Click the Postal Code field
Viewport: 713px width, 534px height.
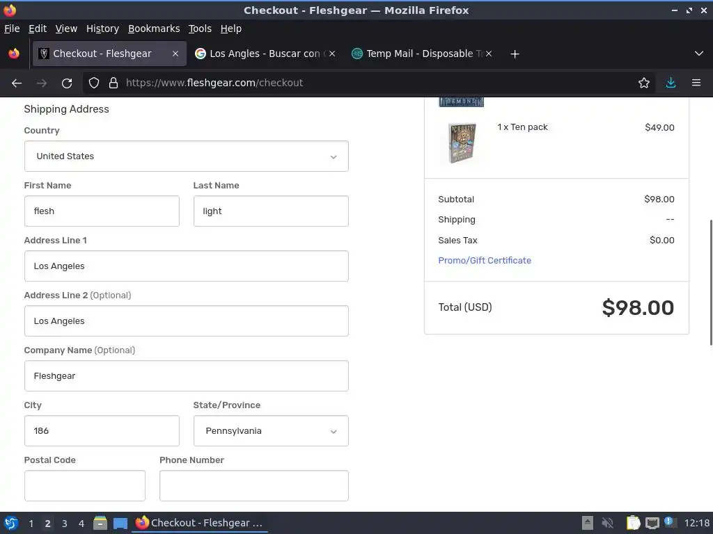tap(85, 486)
